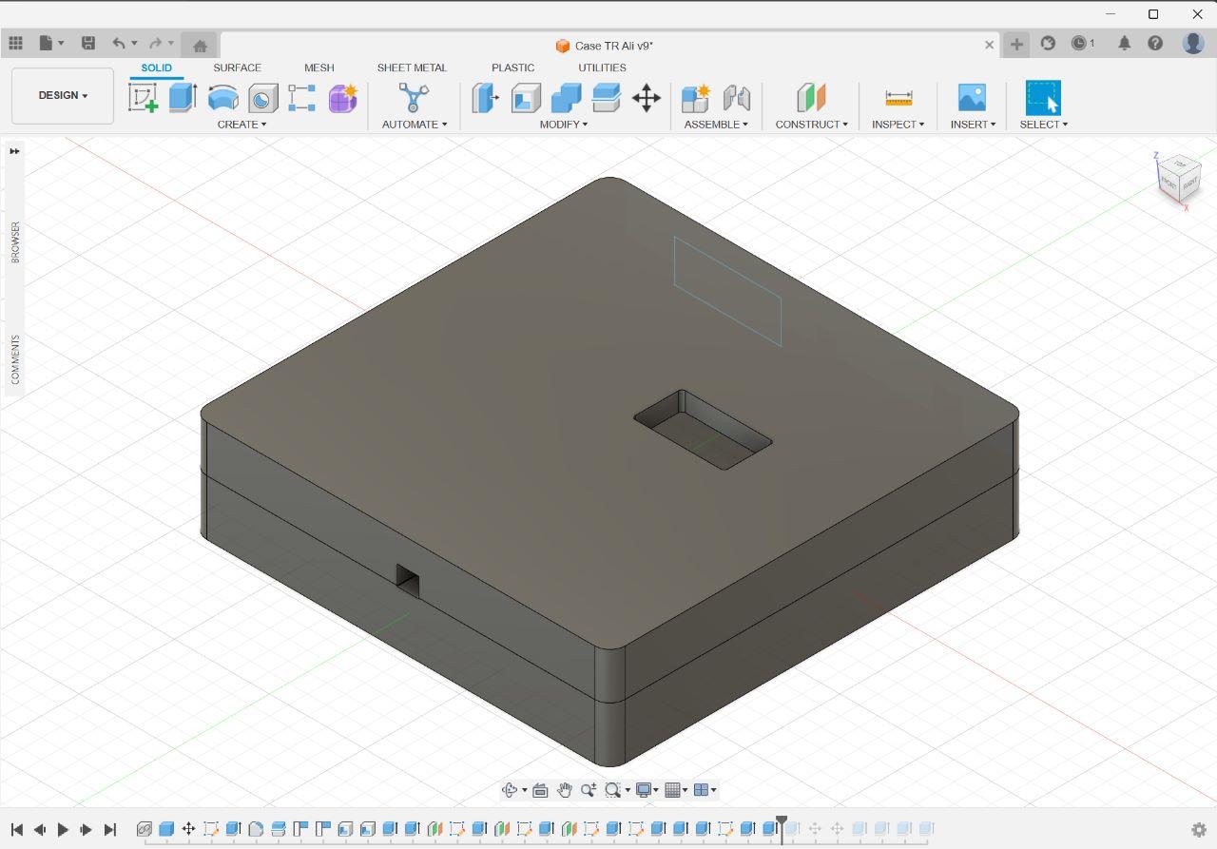Activate the window Select tool
Viewport: 1217px width, 849px height.
[x=1043, y=98]
